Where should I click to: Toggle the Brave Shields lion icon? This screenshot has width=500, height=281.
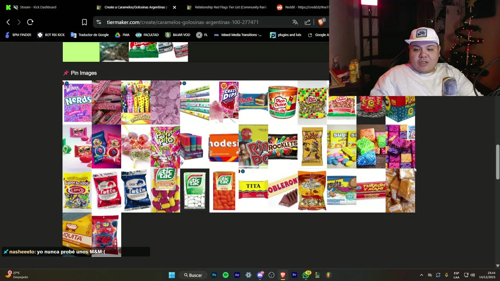click(321, 22)
